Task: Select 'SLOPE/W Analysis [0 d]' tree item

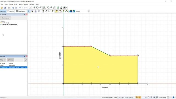Action: 10,24
